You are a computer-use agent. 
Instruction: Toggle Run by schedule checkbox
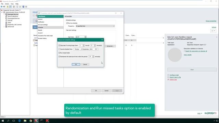pyautogui.click(x=67, y=23)
